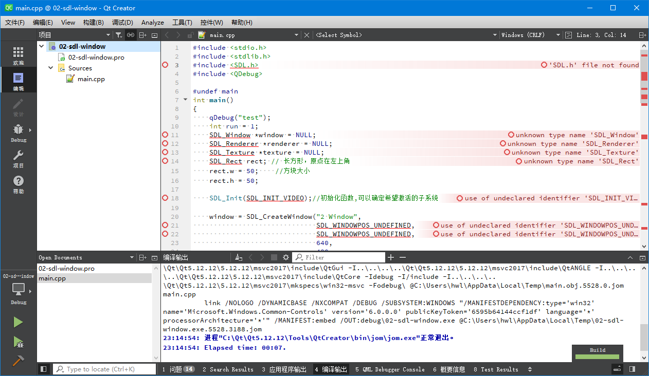Open the Design (设计) mode
This screenshot has height=376, width=649.
coord(18,107)
